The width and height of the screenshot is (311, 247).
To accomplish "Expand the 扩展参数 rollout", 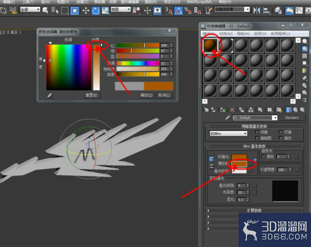I will tap(254, 210).
